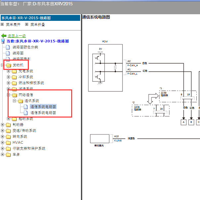Viewport: 200px width, 200px height.
Task: Expand the 冷却系统 folder
Action: (x=8, y=77)
